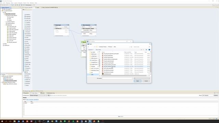Pick the Address Validator transformation palette entry
The image size is (219, 123).
coord(28,14)
